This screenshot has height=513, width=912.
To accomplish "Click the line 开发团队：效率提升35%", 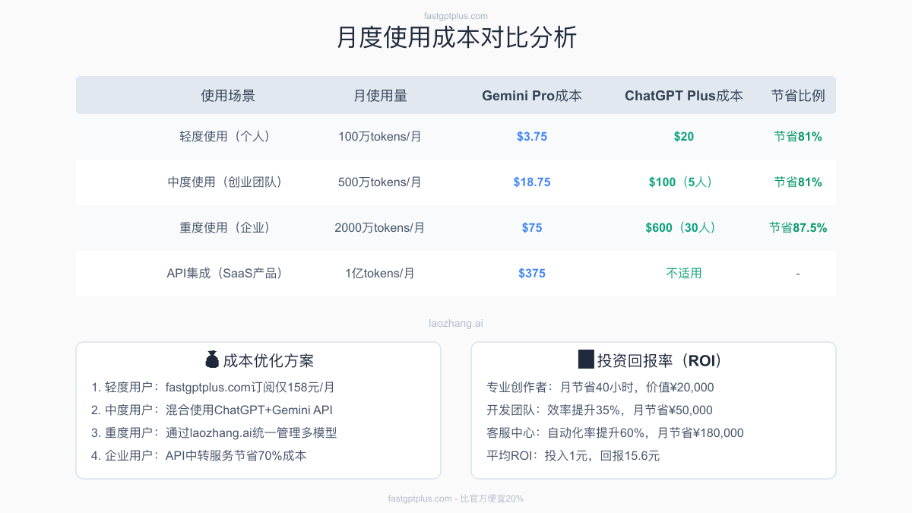I will click(600, 410).
